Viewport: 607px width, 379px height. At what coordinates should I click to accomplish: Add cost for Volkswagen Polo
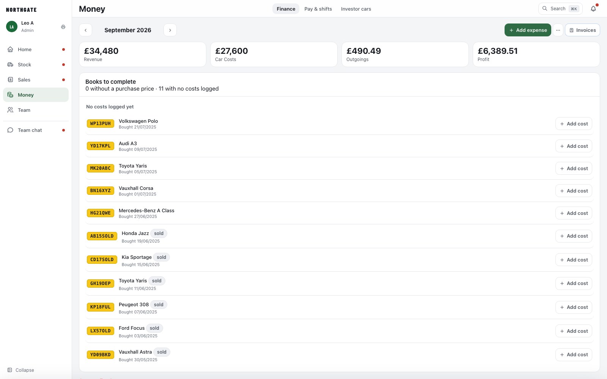pos(574,124)
